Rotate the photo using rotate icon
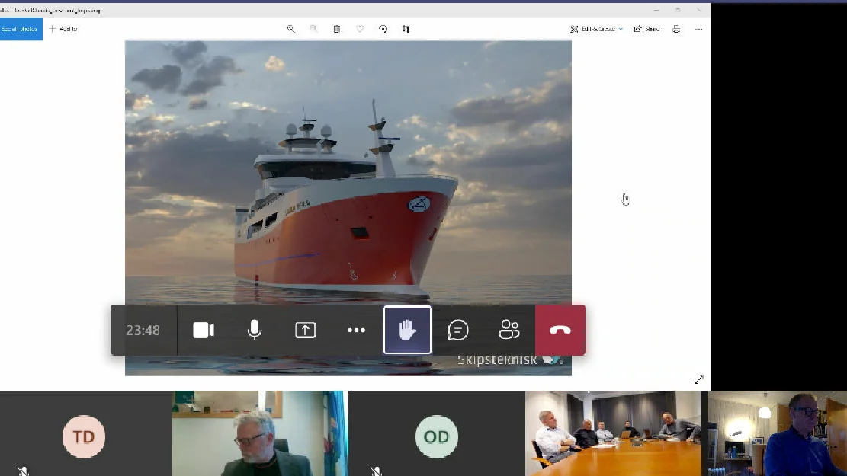 coord(383,29)
